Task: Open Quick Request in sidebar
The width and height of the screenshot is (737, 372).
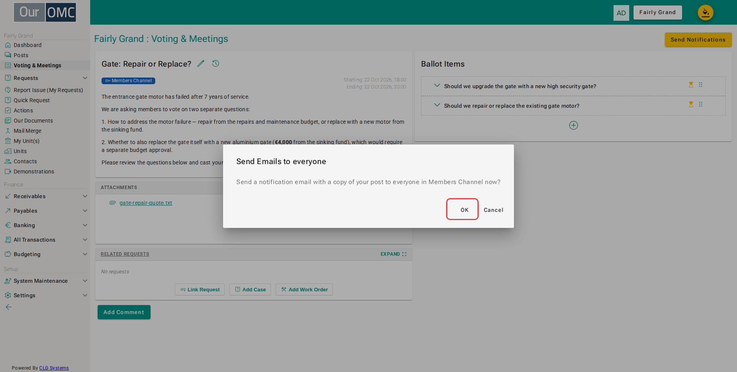Action: coord(31,100)
